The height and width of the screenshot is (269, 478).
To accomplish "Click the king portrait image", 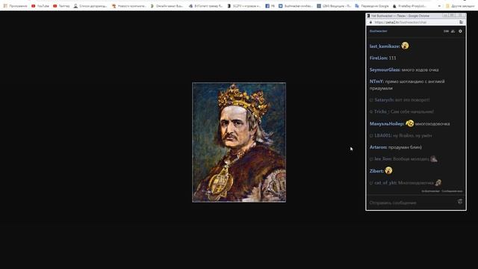I will 239,142.
